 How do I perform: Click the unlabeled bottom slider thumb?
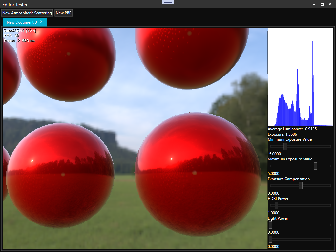click(x=271, y=239)
